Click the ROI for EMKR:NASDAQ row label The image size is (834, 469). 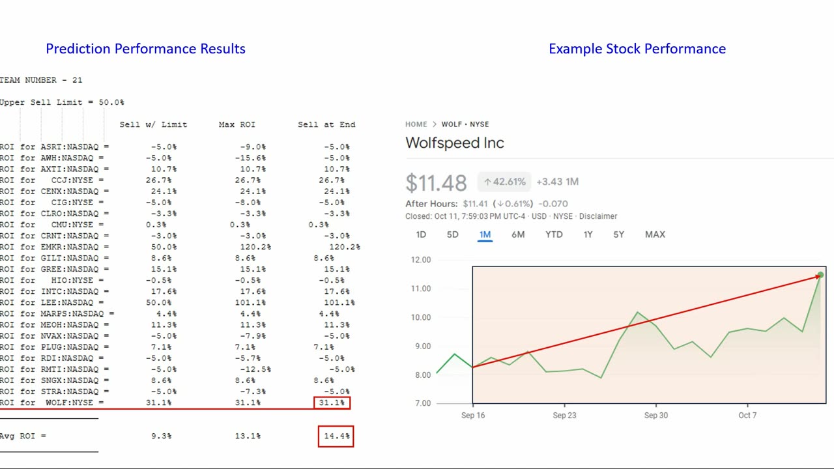(x=55, y=247)
